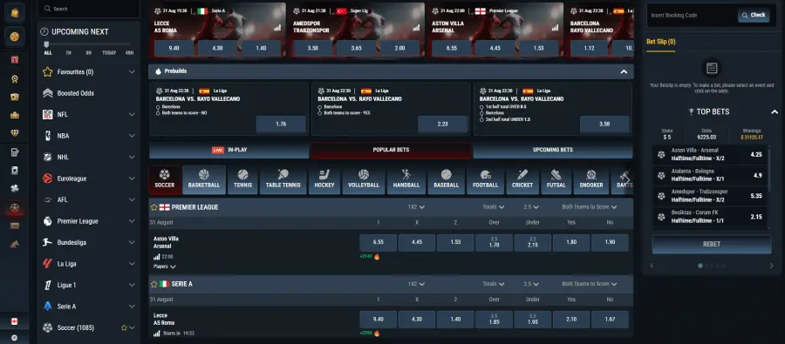Open stats icon on Lecce AS Roma card
Screen dimensions: 785x344
[x=277, y=28]
